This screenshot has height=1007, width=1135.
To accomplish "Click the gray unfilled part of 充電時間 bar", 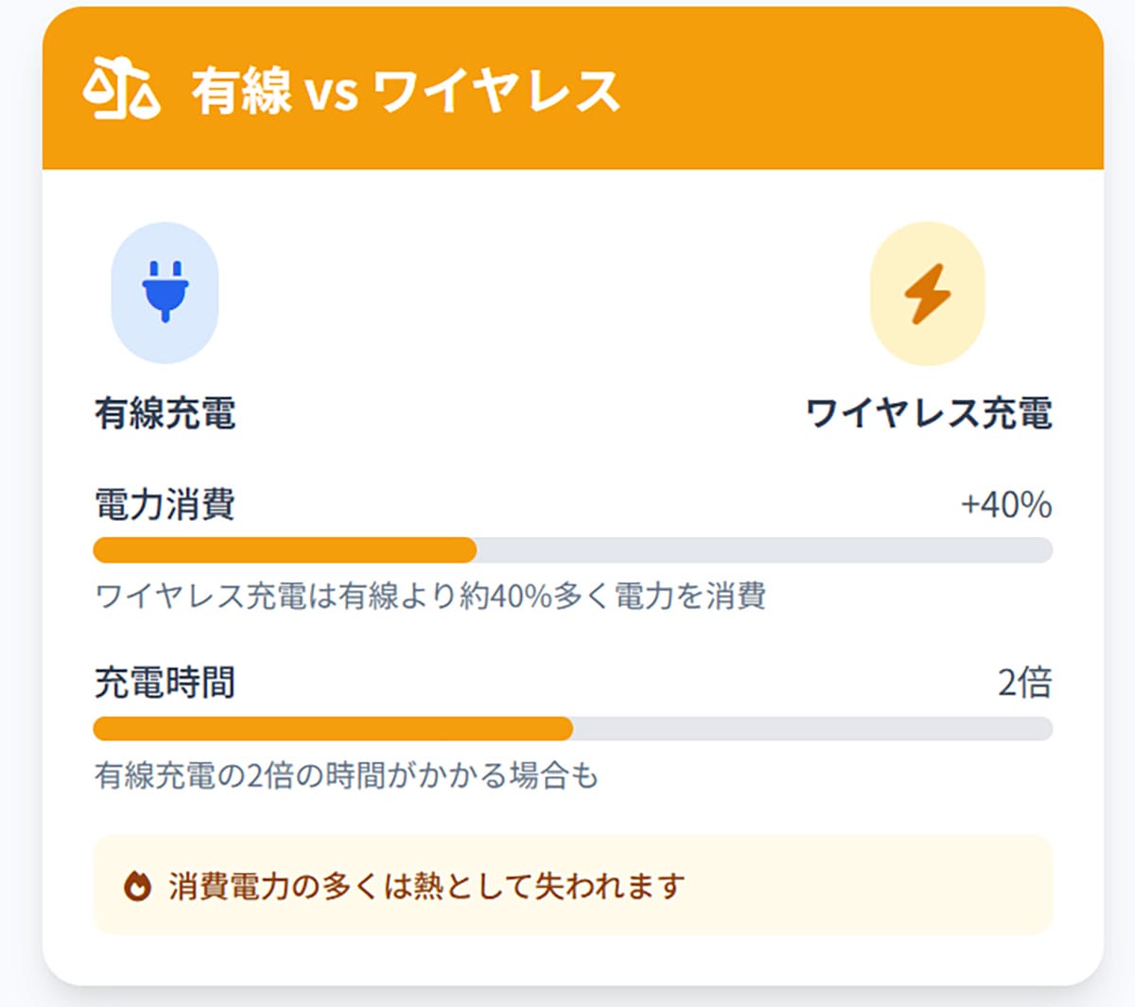I will tap(812, 729).
